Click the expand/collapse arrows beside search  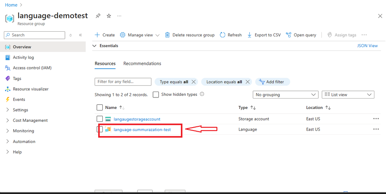click(x=70, y=35)
